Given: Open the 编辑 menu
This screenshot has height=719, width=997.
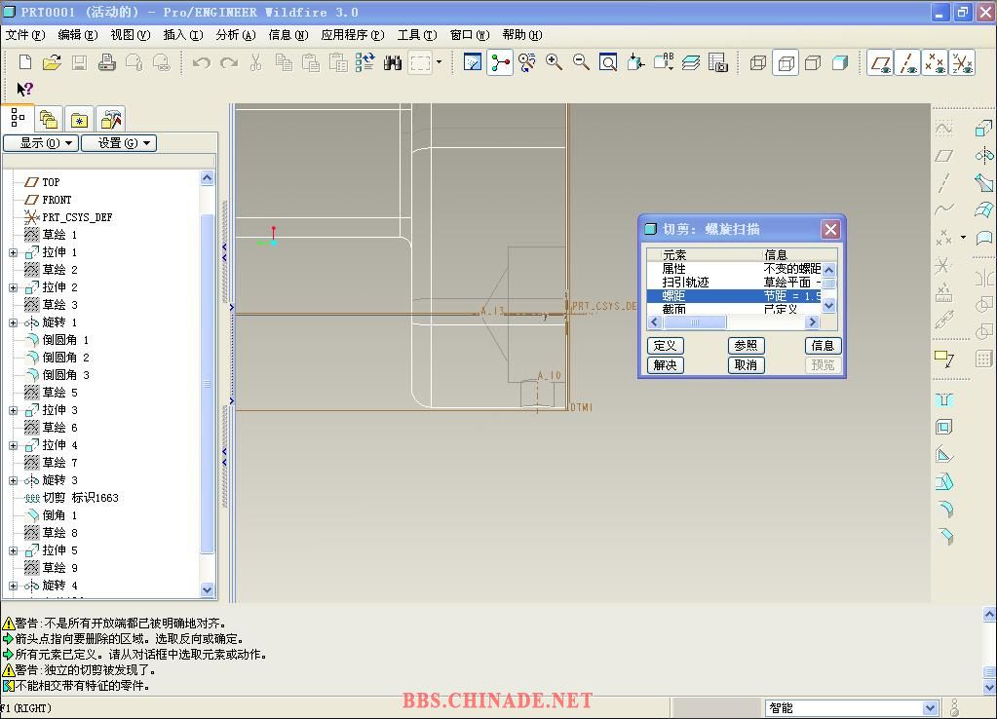Looking at the screenshot, I should tap(78, 35).
